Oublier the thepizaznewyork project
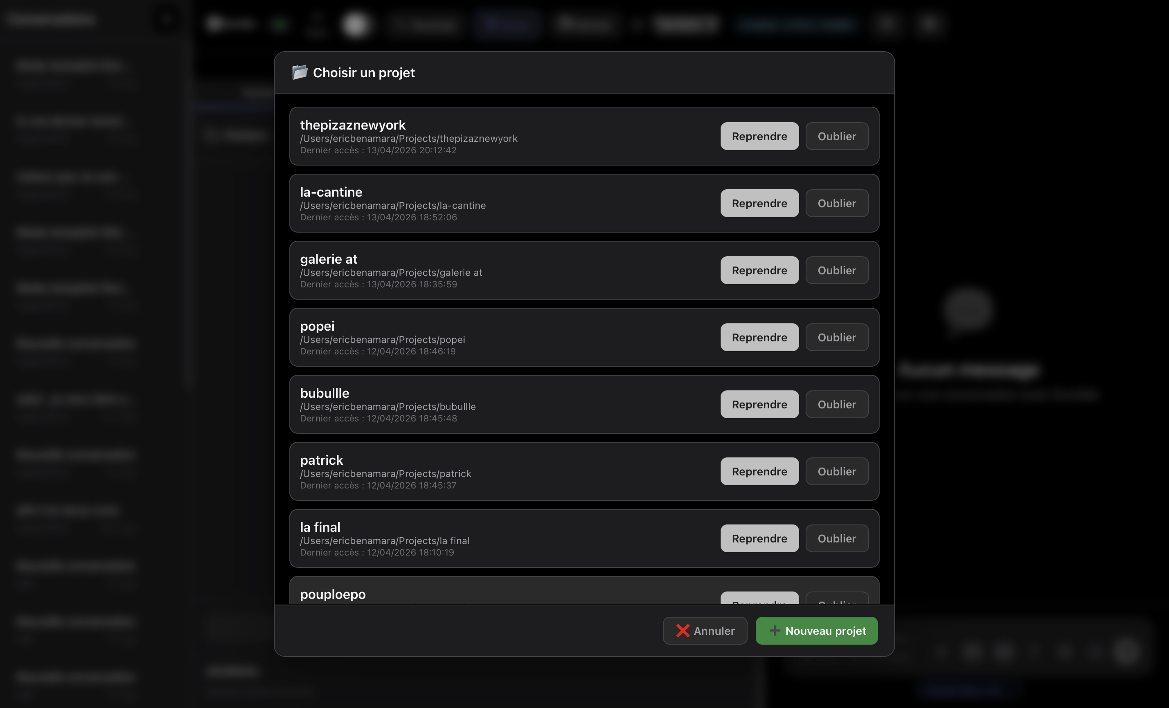Screen dimensions: 1169x708 click(836, 136)
